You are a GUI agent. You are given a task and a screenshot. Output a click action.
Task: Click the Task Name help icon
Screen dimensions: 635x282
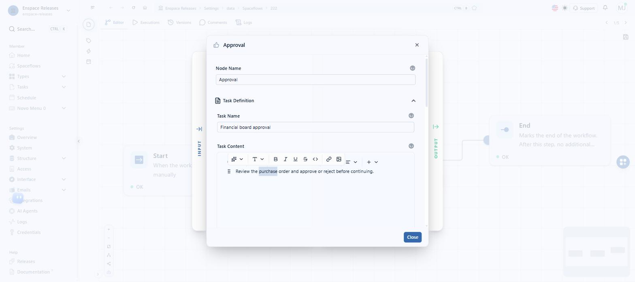(411, 116)
